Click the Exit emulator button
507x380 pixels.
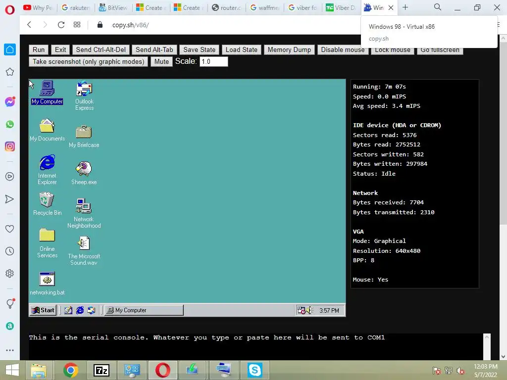click(x=60, y=49)
